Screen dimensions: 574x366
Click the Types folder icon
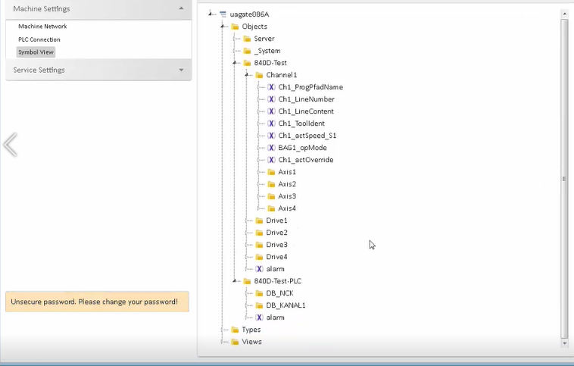point(235,330)
